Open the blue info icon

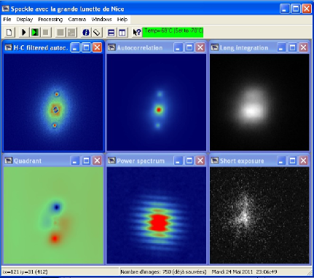86,32
